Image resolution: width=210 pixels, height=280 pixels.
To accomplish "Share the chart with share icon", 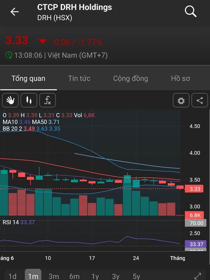I will [199, 100].
